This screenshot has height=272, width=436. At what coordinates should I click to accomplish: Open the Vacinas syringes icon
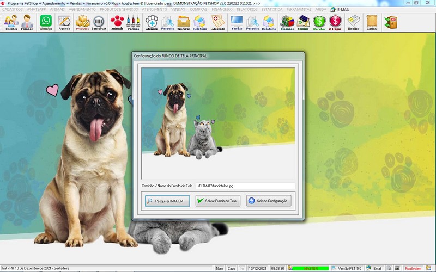[x=133, y=22]
